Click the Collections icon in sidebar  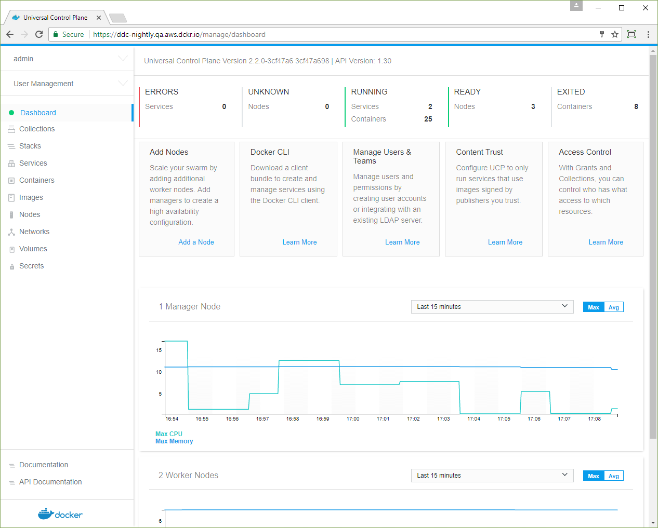(x=11, y=129)
